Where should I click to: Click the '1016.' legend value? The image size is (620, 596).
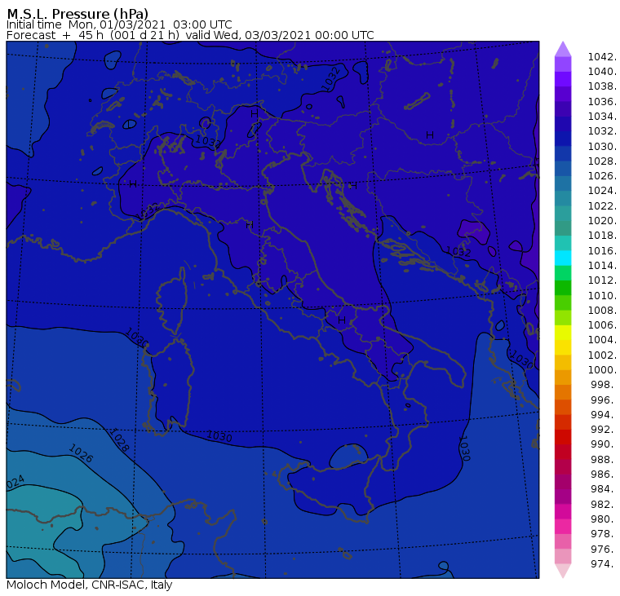[602, 250]
